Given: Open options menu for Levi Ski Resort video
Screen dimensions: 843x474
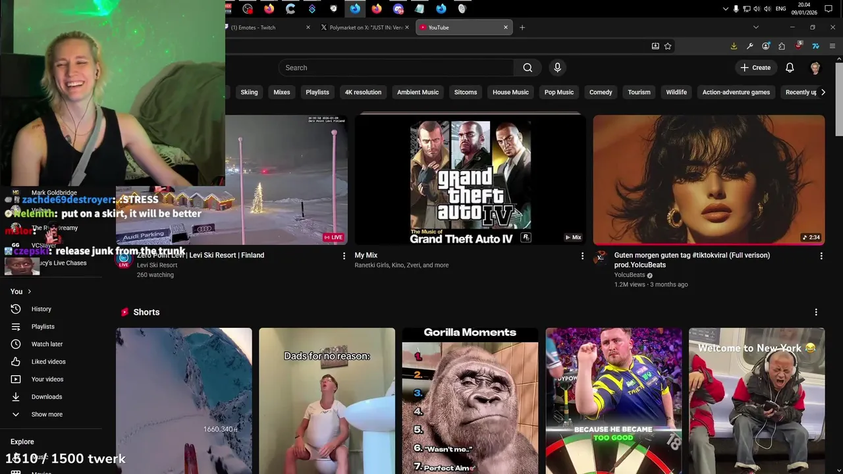Looking at the screenshot, I should click(x=344, y=255).
